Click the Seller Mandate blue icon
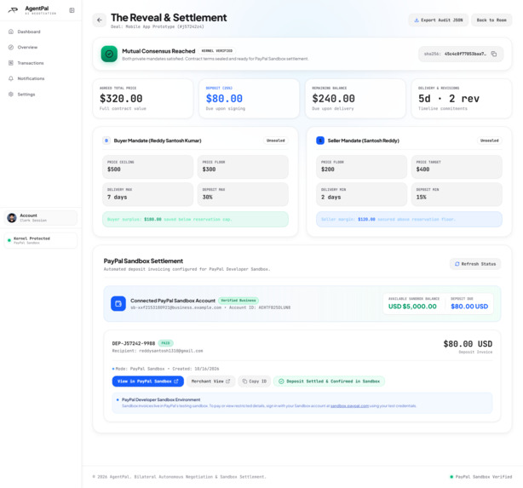Screen dimensions: 523x488 320,141
